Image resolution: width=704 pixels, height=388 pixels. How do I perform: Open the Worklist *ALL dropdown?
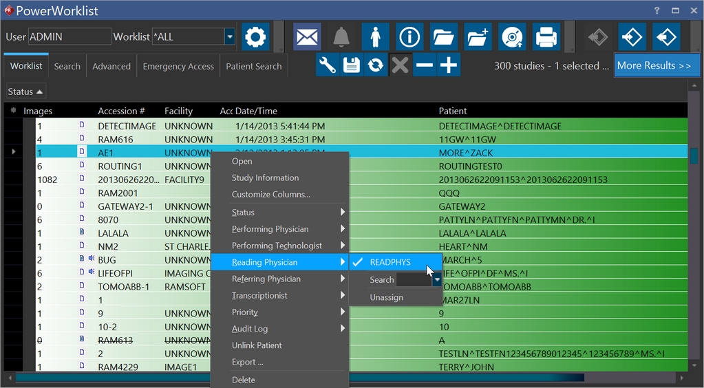(x=229, y=36)
